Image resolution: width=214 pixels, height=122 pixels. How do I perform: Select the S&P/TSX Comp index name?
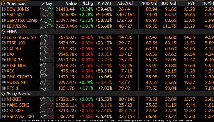[x=22, y=20]
